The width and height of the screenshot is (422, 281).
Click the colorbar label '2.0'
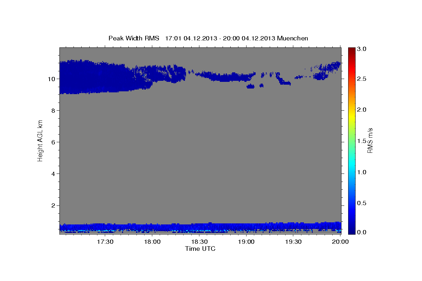pyautogui.click(x=362, y=110)
